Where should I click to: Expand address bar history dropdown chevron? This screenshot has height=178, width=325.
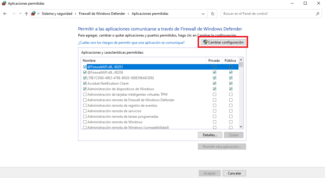(203, 14)
